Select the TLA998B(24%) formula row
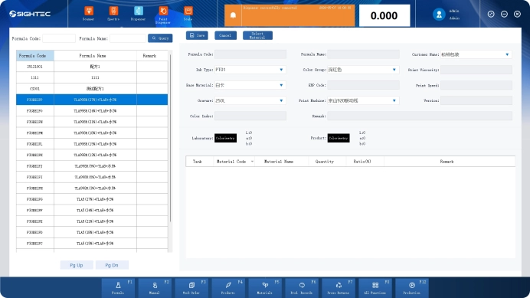The image size is (530, 298). pyautogui.click(x=92, y=110)
